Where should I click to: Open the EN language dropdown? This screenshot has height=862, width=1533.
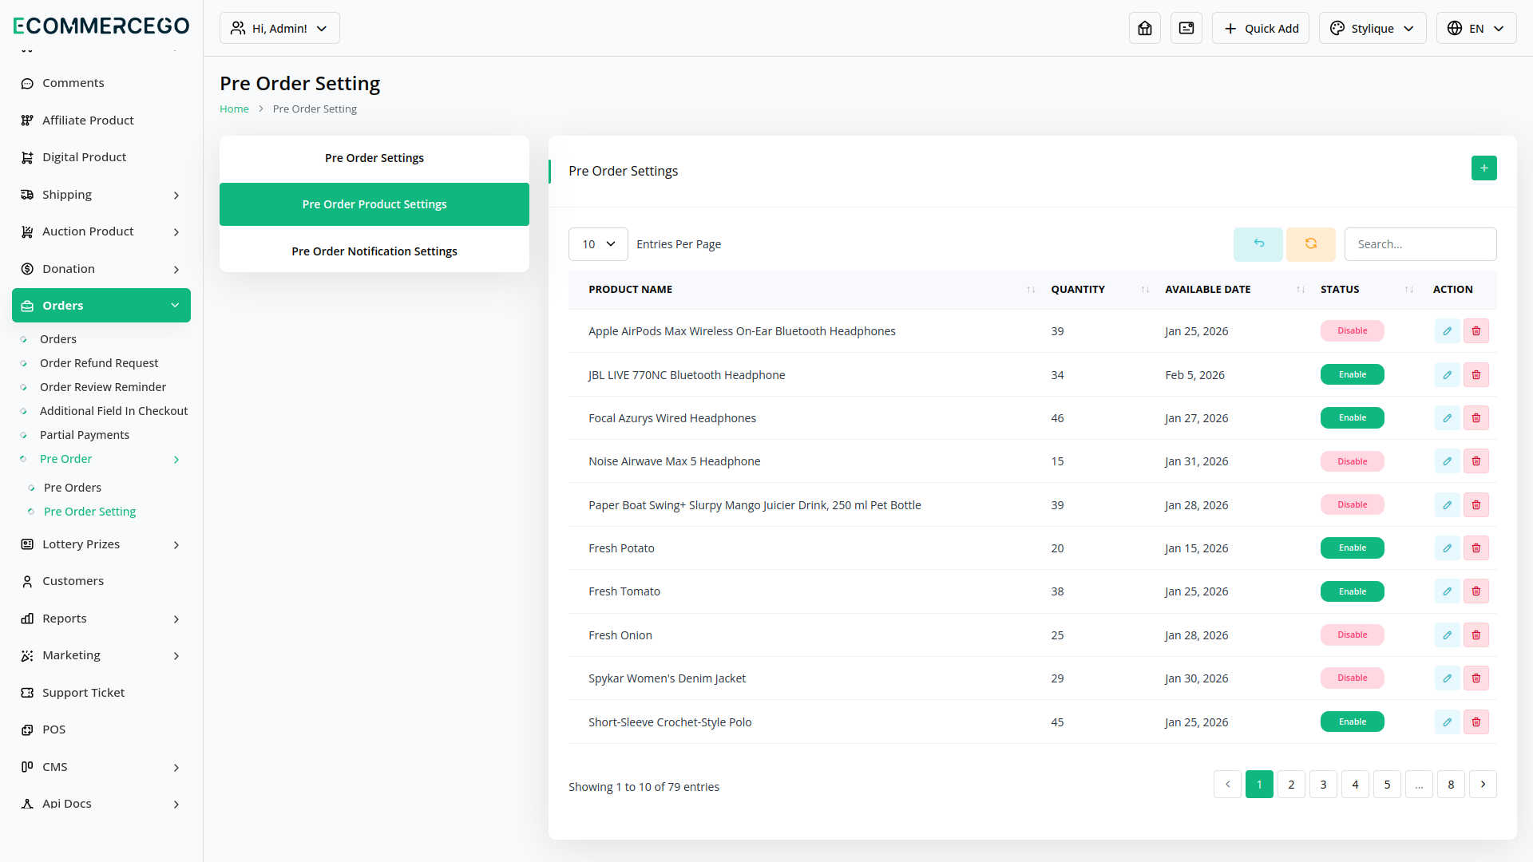[1476, 28]
